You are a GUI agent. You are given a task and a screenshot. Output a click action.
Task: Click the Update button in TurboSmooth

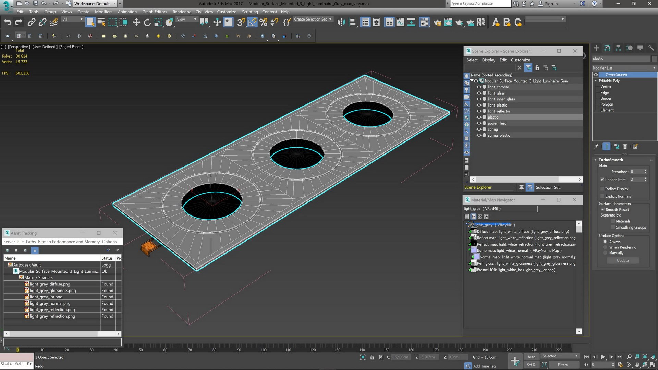[x=623, y=261]
